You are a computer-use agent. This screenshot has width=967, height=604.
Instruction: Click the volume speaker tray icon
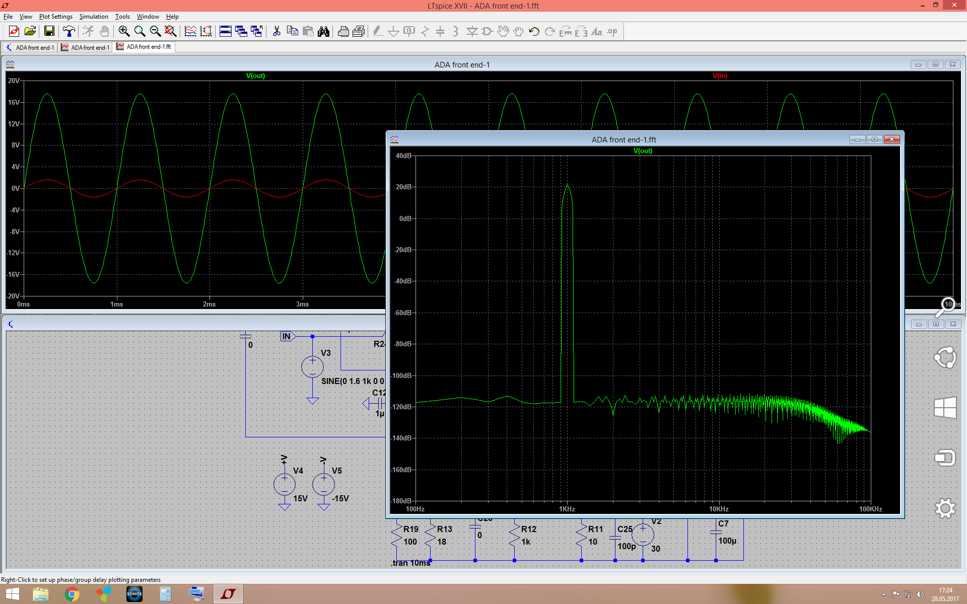pyautogui.click(x=920, y=594)
